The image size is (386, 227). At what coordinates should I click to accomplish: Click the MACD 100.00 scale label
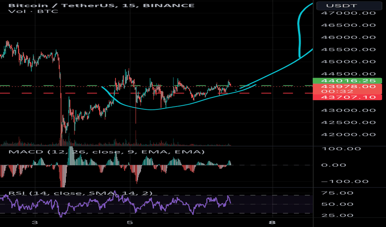pyautogui.click(x=341, y=149)
